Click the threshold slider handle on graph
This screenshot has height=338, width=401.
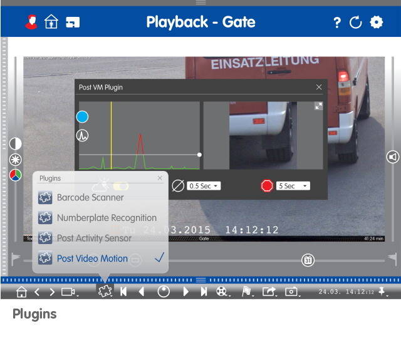tap(199, 155)
